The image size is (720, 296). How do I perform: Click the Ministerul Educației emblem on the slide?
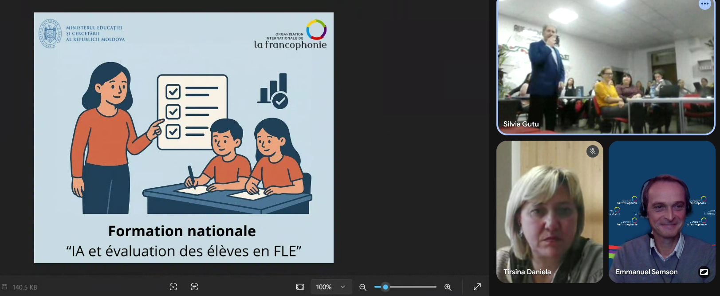(x=50, y=33)
